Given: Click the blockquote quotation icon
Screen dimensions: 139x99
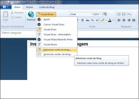Looking at the screenshot, I should (x=129, y=14).
